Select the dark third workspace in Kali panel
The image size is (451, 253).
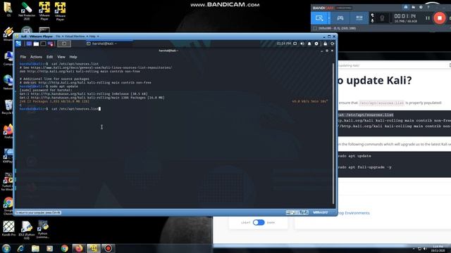point(43,44)
